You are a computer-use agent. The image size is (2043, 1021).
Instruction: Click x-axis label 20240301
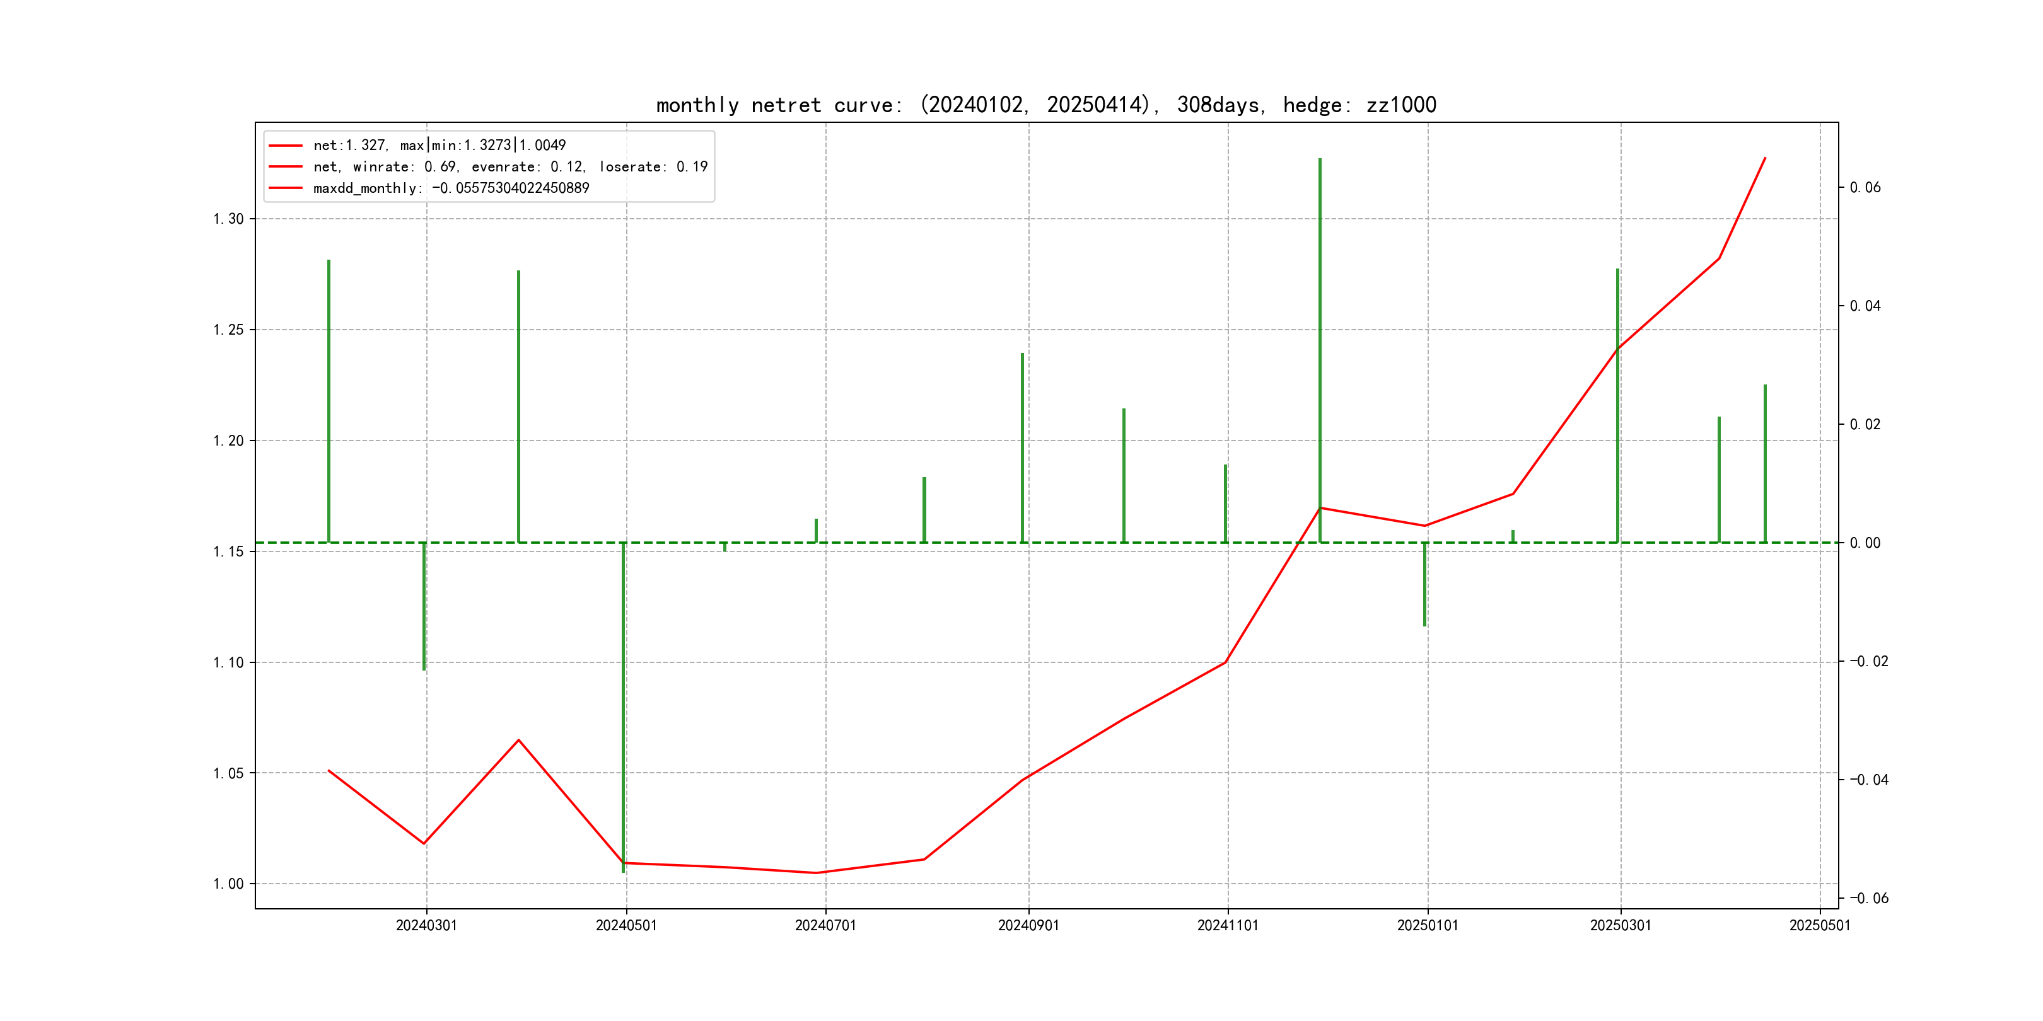426,925
